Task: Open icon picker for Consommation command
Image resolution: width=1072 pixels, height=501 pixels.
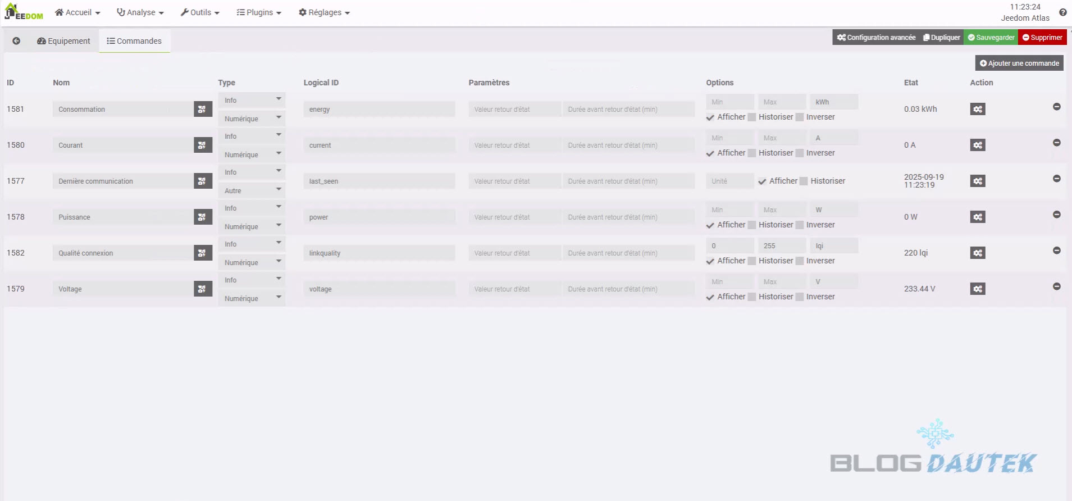Action: (203, 110)
